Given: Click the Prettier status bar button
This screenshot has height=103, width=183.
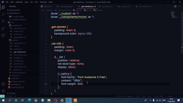Looking at the screenshot, I should pyautogui.click(x=169, y=96).
